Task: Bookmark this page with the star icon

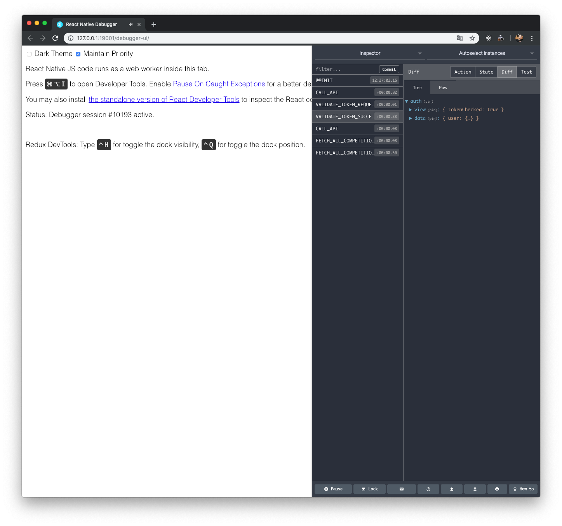Action: (472, 38)
